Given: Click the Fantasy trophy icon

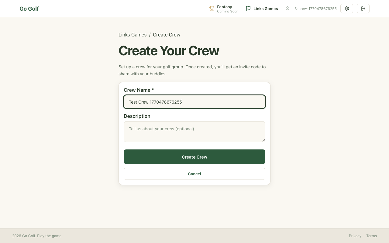Looking at the screenshot, I should 212,9.
